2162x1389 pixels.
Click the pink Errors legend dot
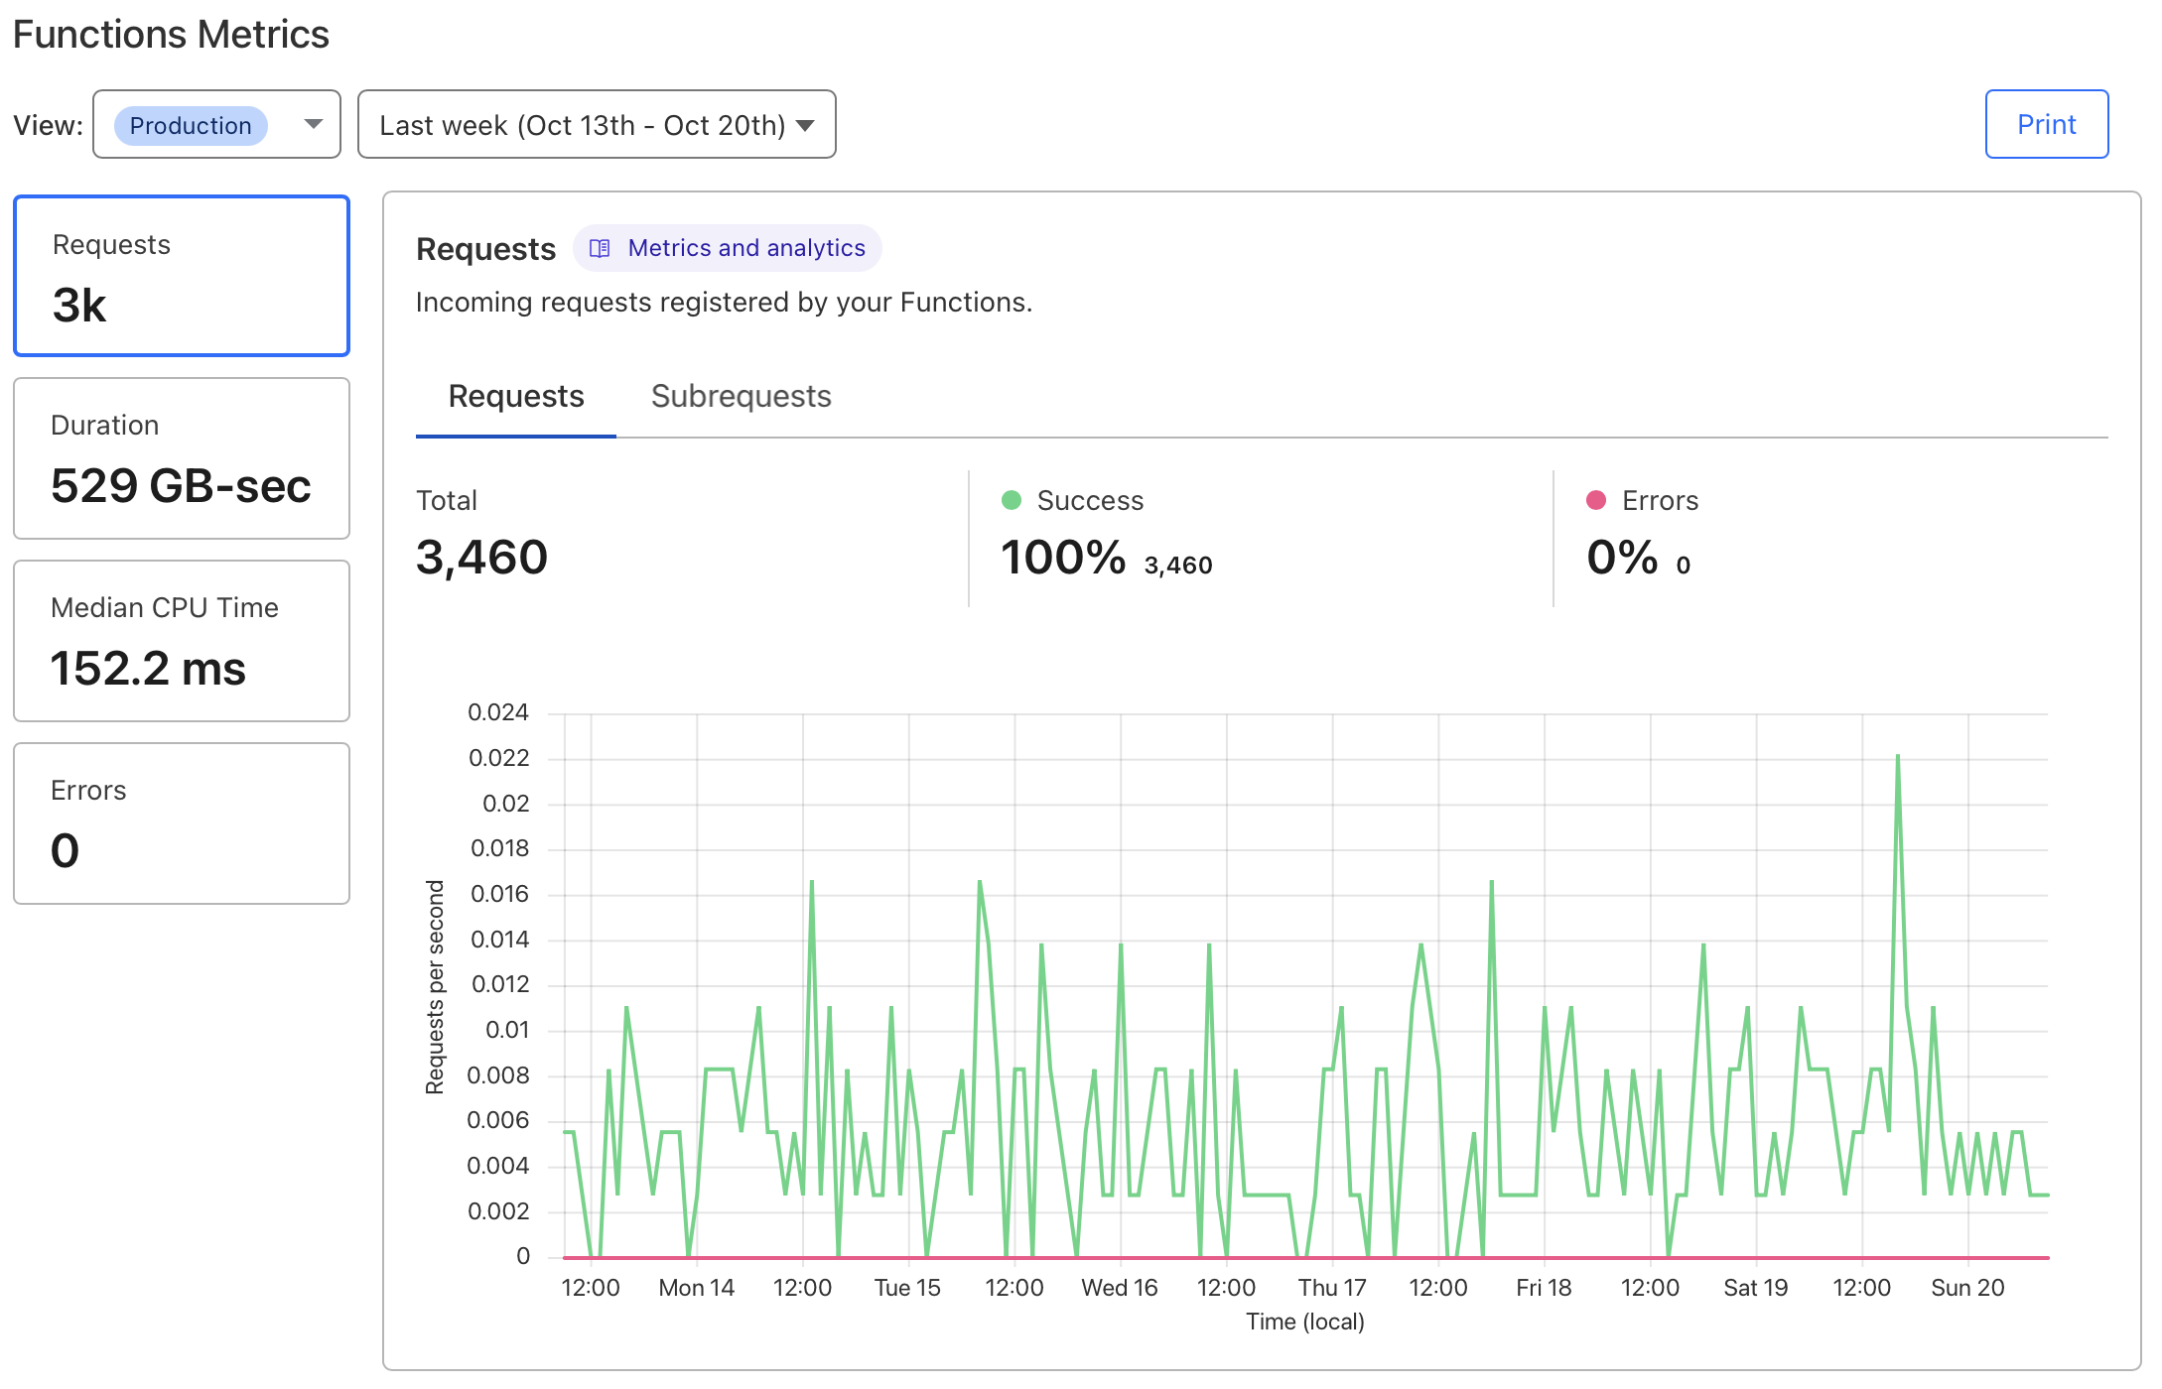pos(1596,501)
